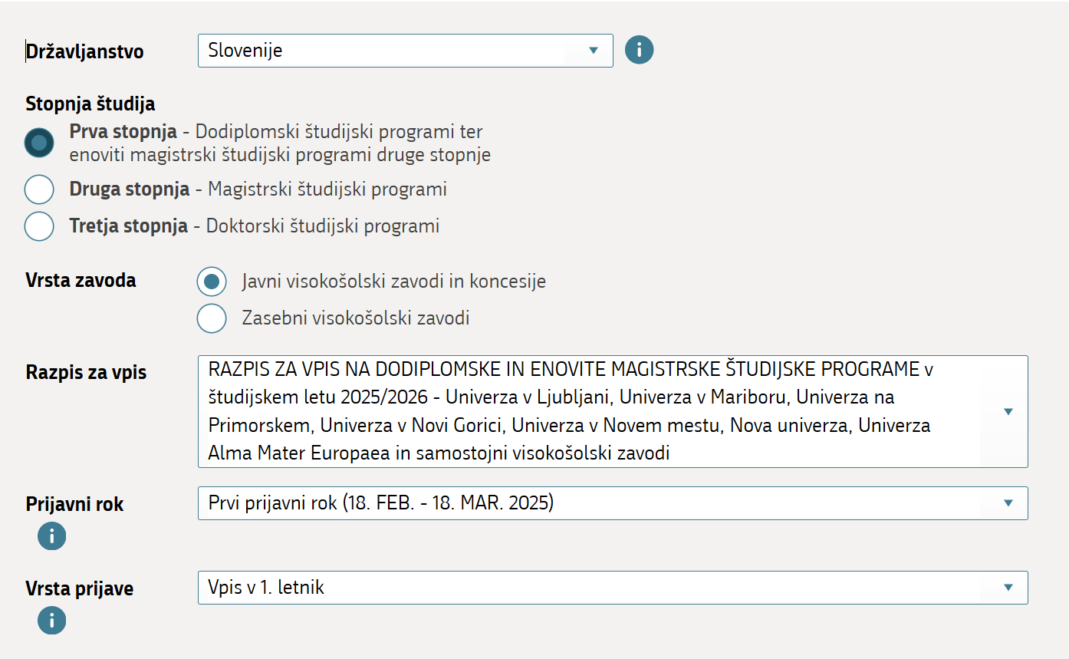Select the Prva stopnja radio button

click(39, 143)
